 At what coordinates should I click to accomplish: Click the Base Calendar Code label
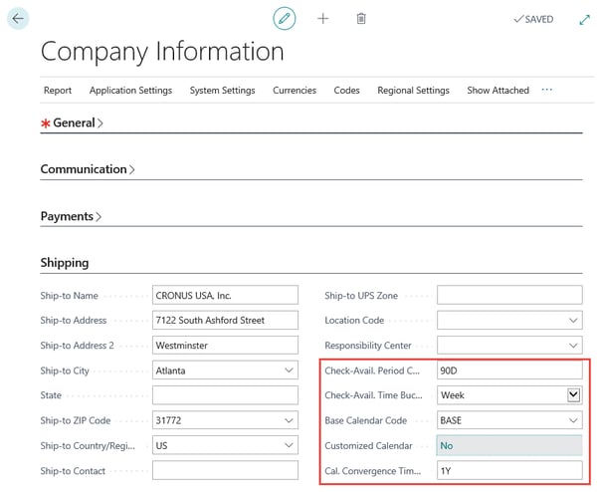[x=365, y=420]
